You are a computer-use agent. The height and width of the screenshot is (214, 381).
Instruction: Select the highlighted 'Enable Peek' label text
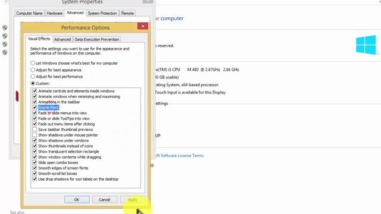(x=49, y=108)
